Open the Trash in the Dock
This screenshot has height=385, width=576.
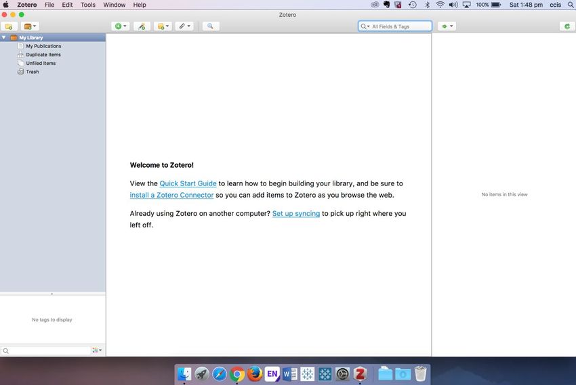[x=420, y=374]
